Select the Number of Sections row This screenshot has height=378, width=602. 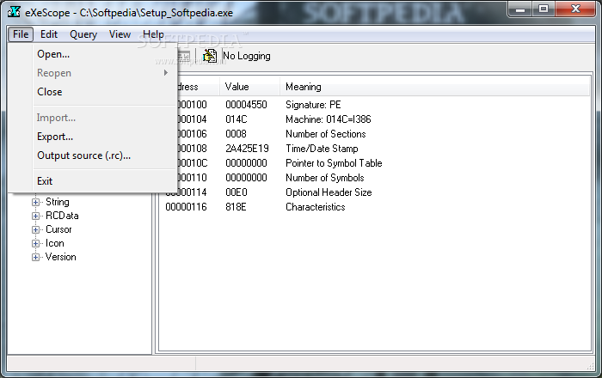point(326,134)
